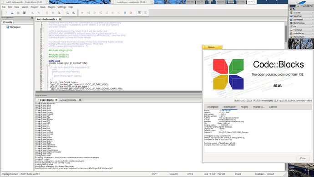Open the Search menu

[x=25, y=7]
